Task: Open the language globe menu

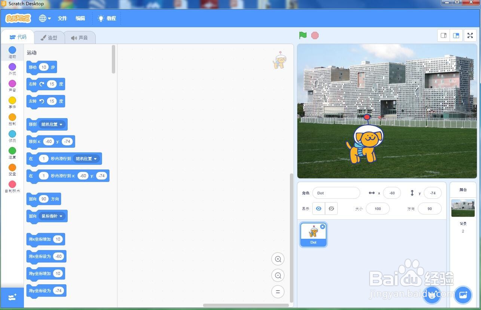Action: 45,18
